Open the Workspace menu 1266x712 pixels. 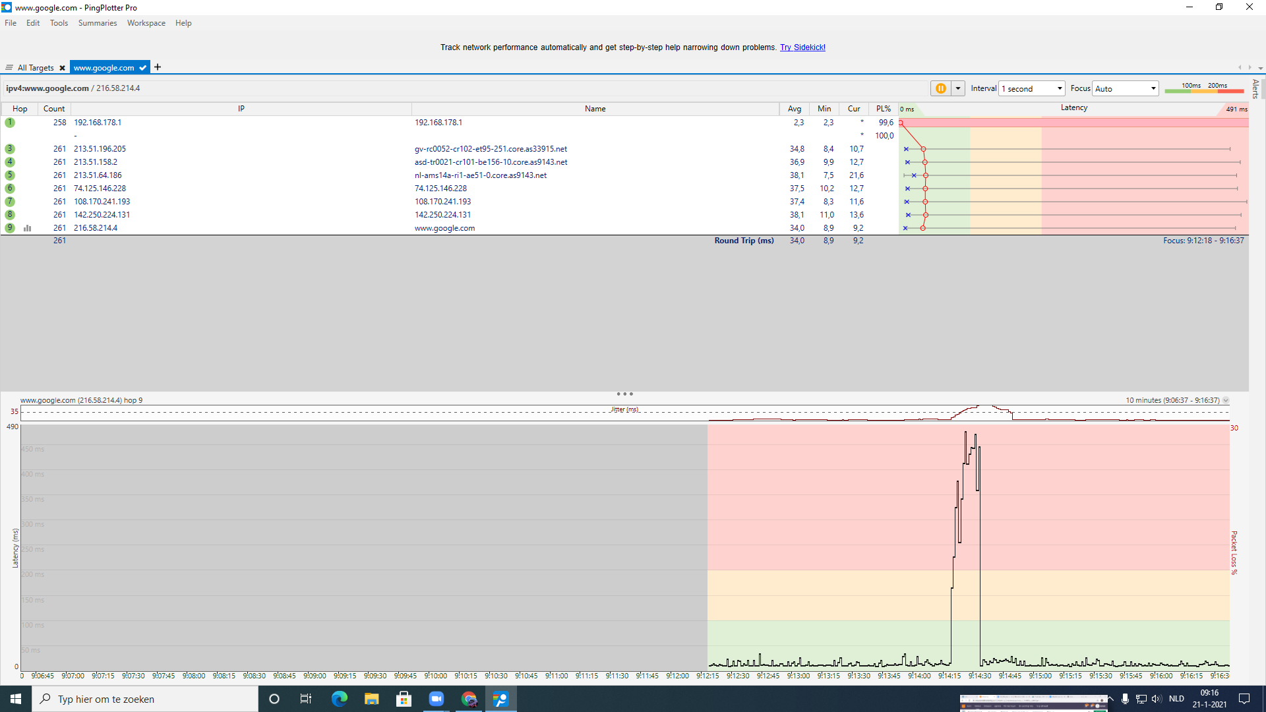click(146, 23)
